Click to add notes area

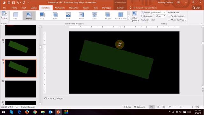click(x=53, y=98)
